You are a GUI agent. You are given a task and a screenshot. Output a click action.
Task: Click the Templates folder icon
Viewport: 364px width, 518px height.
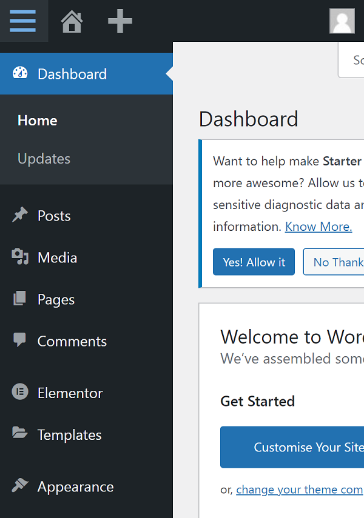tap(20, 434)
